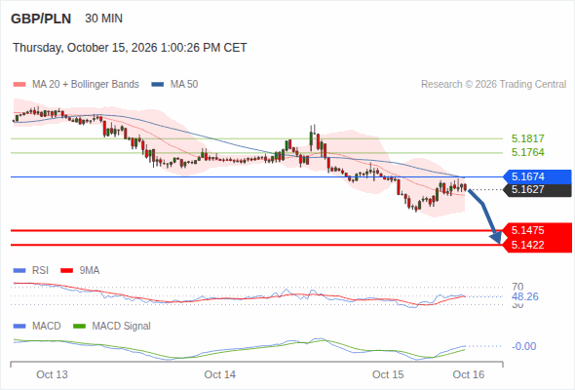This screenshot has width=575, height=390.
Task: Click the Oct 13 date axis label
Action: (x=52, y=374)
